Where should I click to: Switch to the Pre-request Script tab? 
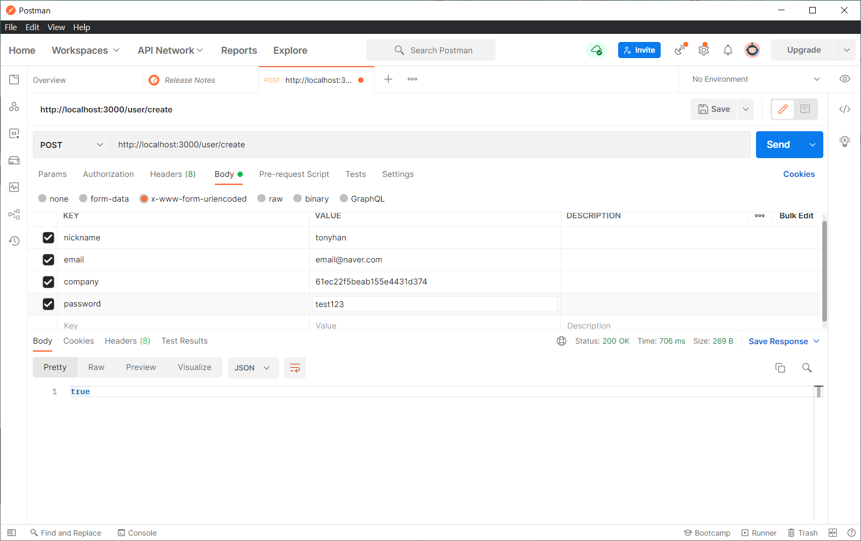[294, 174]
